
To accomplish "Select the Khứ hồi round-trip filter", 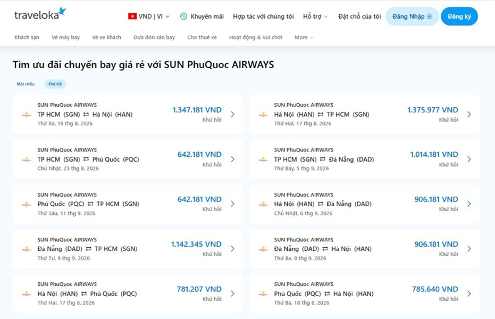I will coord(55,84).
